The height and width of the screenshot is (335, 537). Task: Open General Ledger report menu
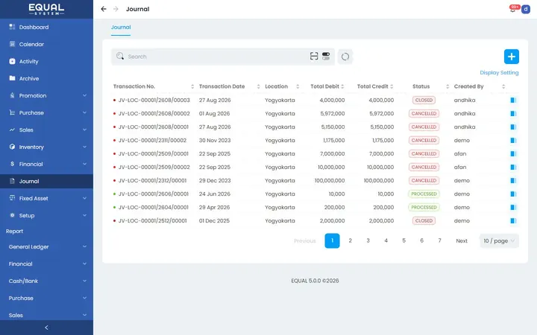[46, 247]
